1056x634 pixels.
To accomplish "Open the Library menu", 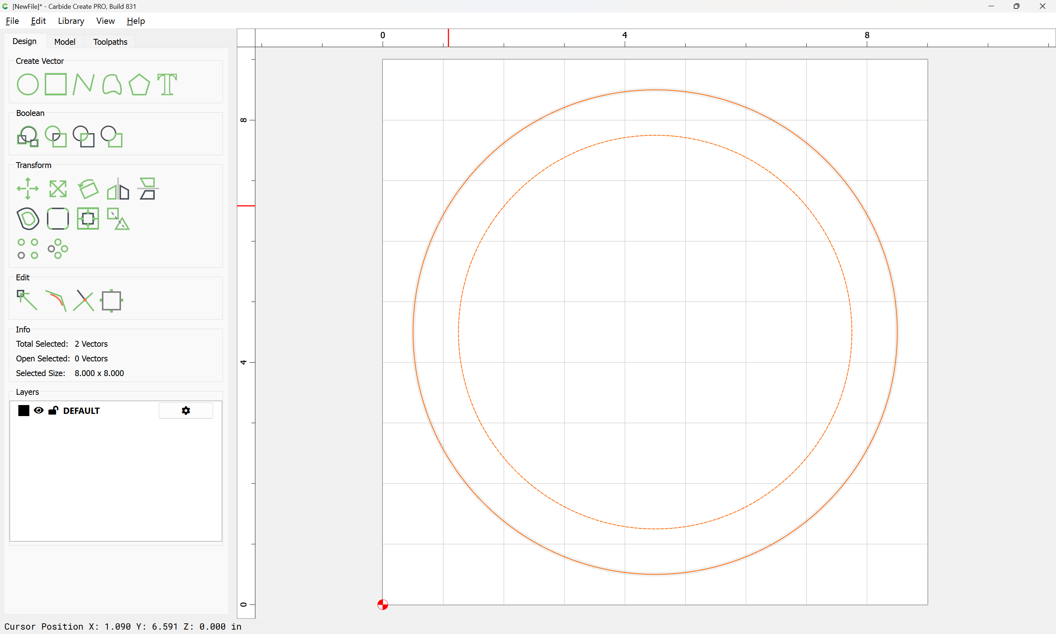I will [71, 21].
